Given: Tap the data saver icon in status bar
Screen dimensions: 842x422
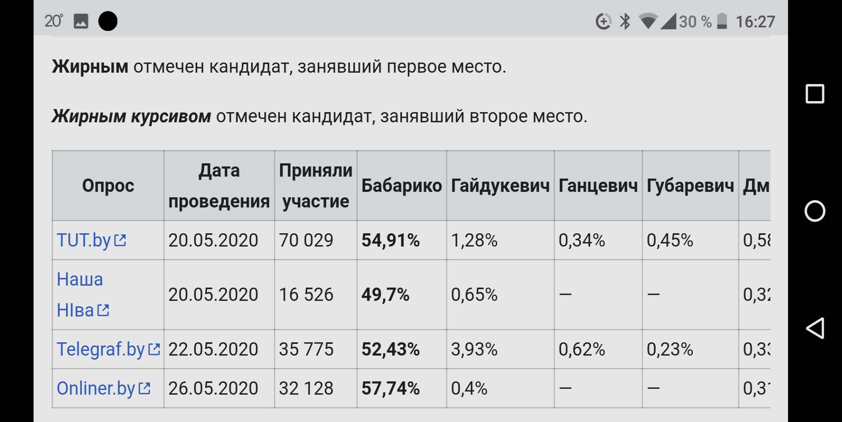Looking at the screenshot, I should click(x=603, y=21).
